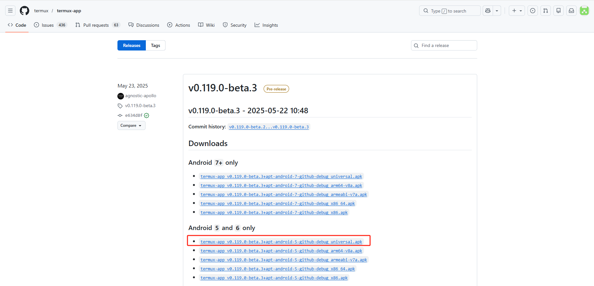Open the hamburger navigation menu
This screenshot has width=594, height=286.
pos(10,11)
